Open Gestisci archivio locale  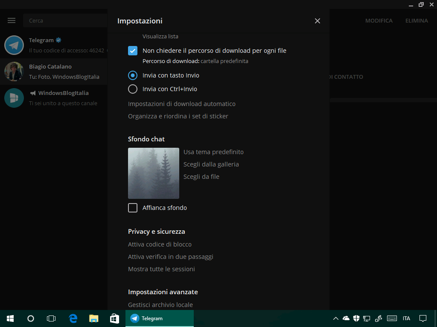click(x=160, y=305)
